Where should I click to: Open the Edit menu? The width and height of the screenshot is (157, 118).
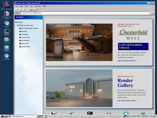[x=22, y=6]
